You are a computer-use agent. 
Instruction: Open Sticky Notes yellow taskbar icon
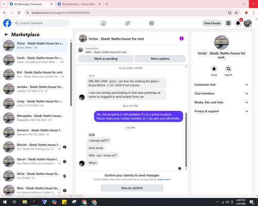pyautogui.click(x=64, y=202)
